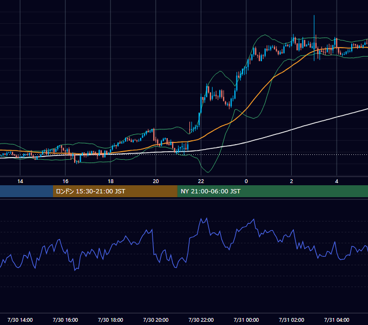The image size is (368, 325).
Task: Click the 7/30 20:00 time label
Action: pos(156,320)
